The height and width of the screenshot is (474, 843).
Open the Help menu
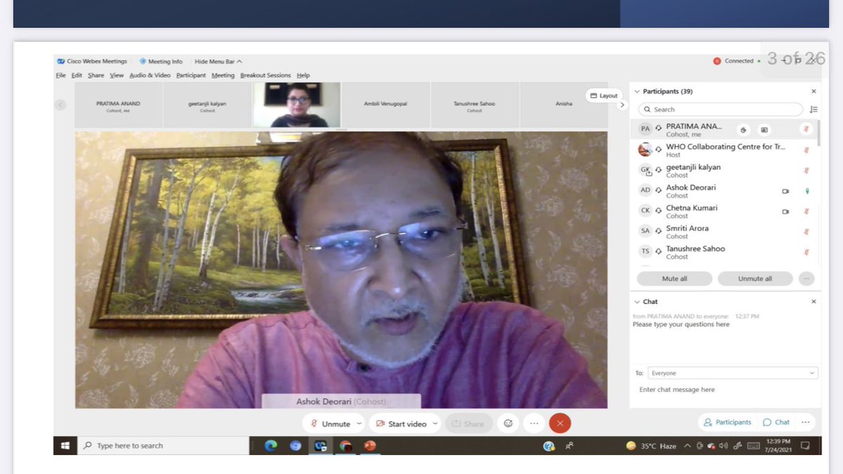[303, 75]
